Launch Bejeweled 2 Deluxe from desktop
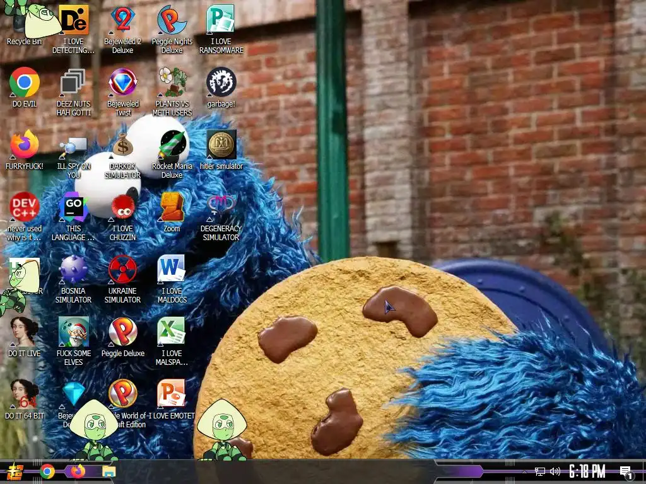This screenshot has height=484, width=646. tap(123, 29)
